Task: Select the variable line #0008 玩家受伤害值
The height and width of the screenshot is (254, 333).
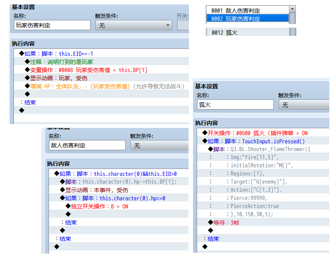Action: pos(102,70)
